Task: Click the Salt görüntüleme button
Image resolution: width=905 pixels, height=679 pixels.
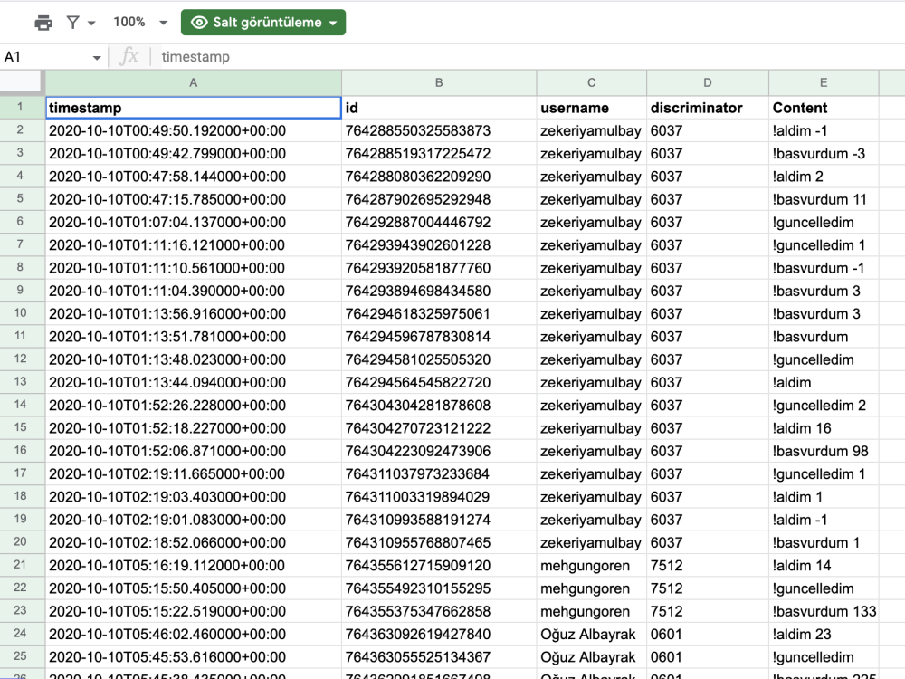Action: pyautogui.click(x=262, y=21)
